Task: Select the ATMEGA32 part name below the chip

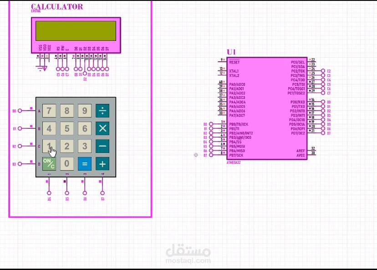Action: (234, 162)
